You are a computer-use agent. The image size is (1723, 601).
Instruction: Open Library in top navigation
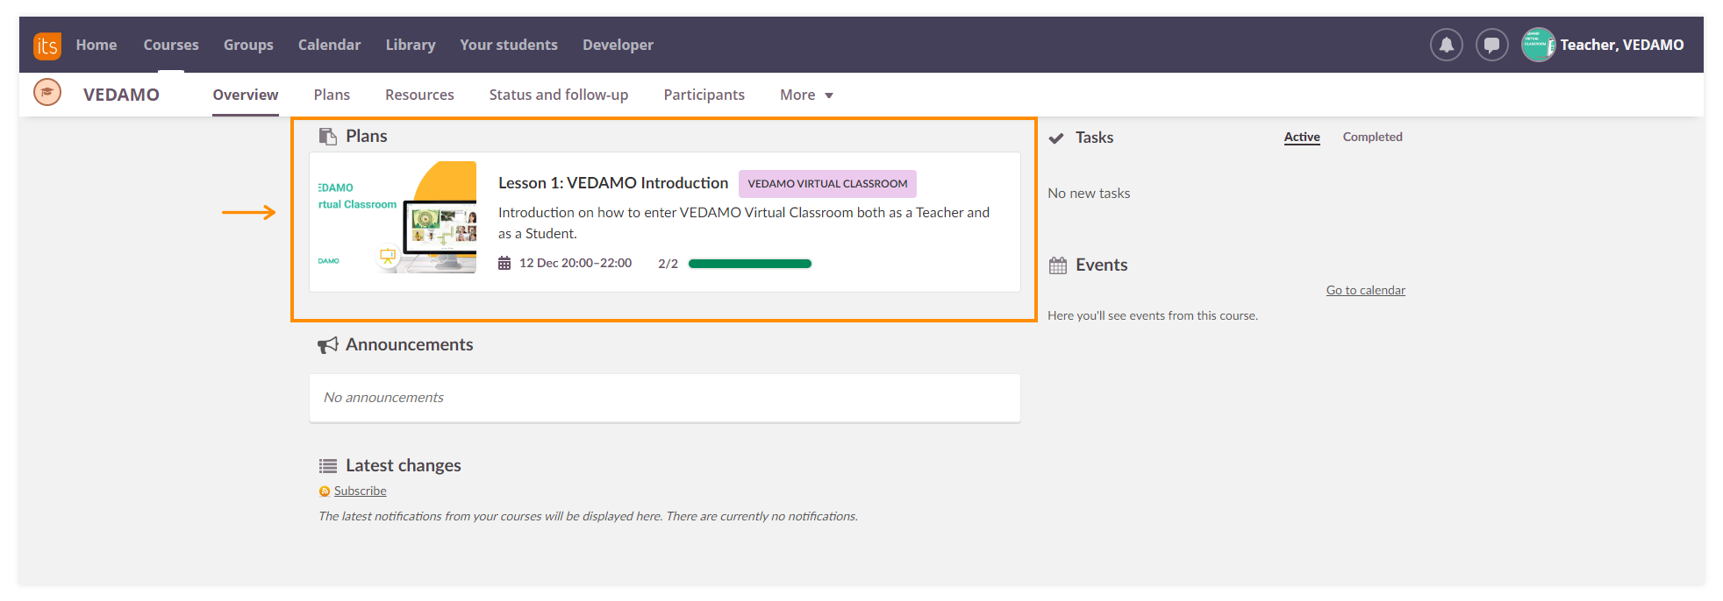coord(411,45)
